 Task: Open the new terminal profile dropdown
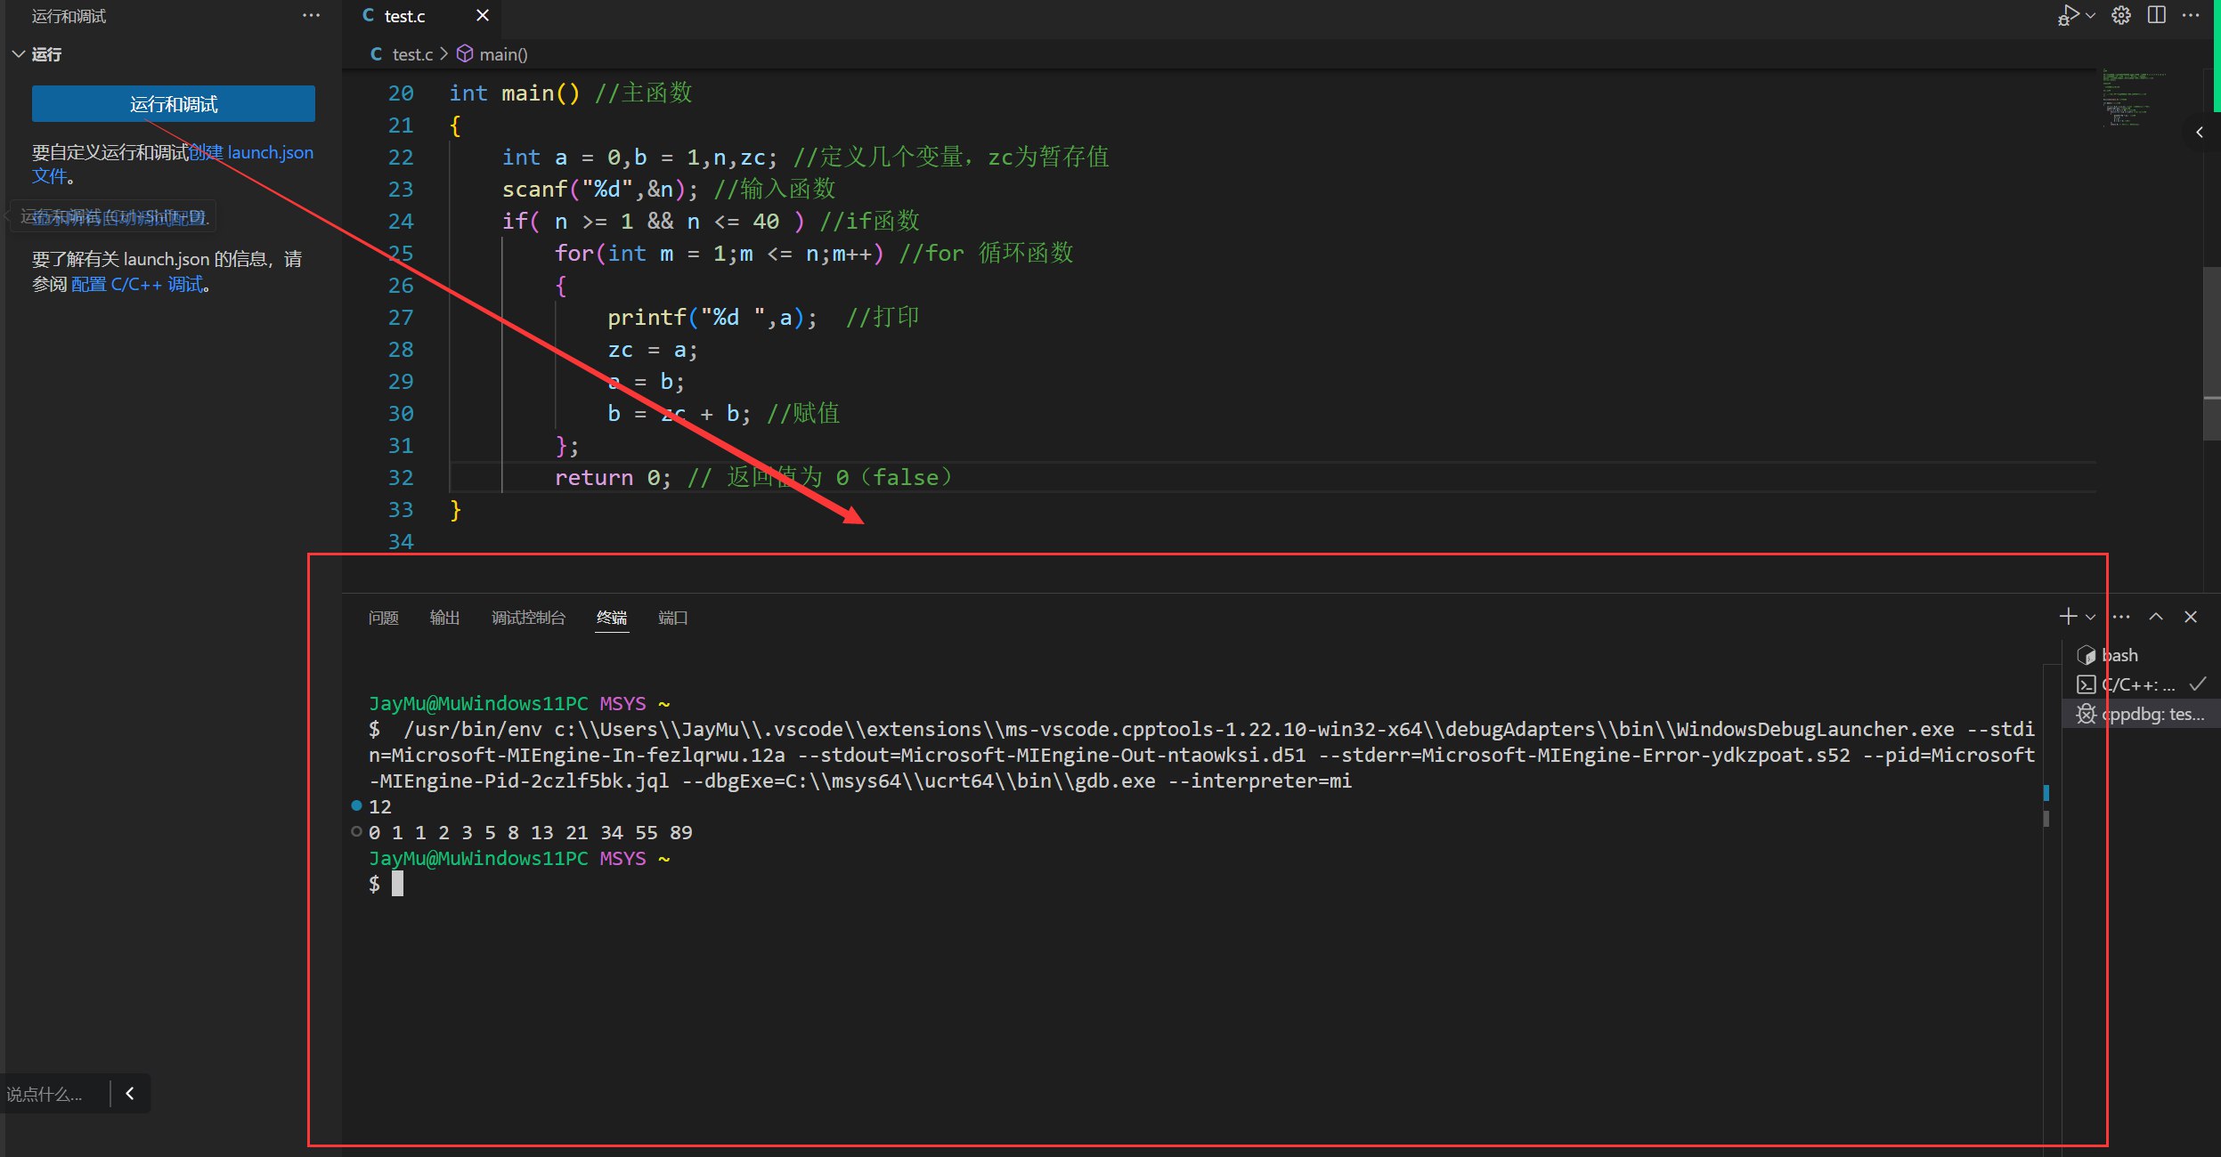[2090, 617]
